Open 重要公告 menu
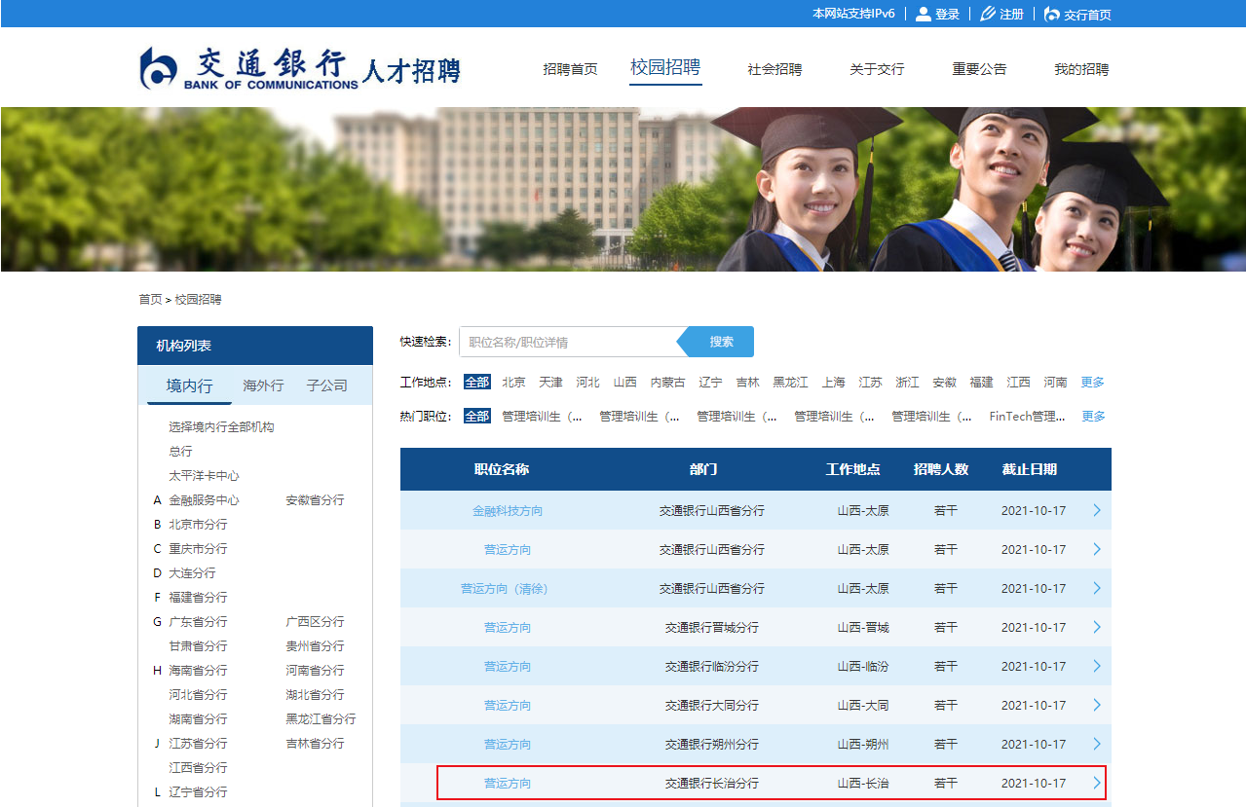The height and width of the screenshot is (807, 1246). click(x=979, y=69)
